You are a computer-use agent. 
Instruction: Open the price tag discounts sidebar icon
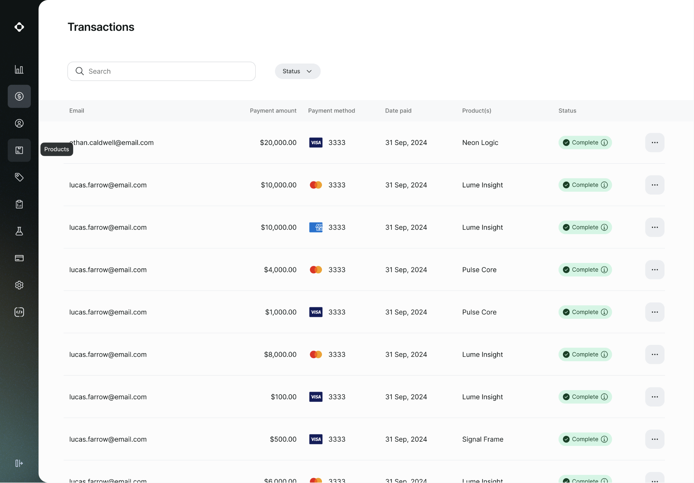tap(19, 177)
